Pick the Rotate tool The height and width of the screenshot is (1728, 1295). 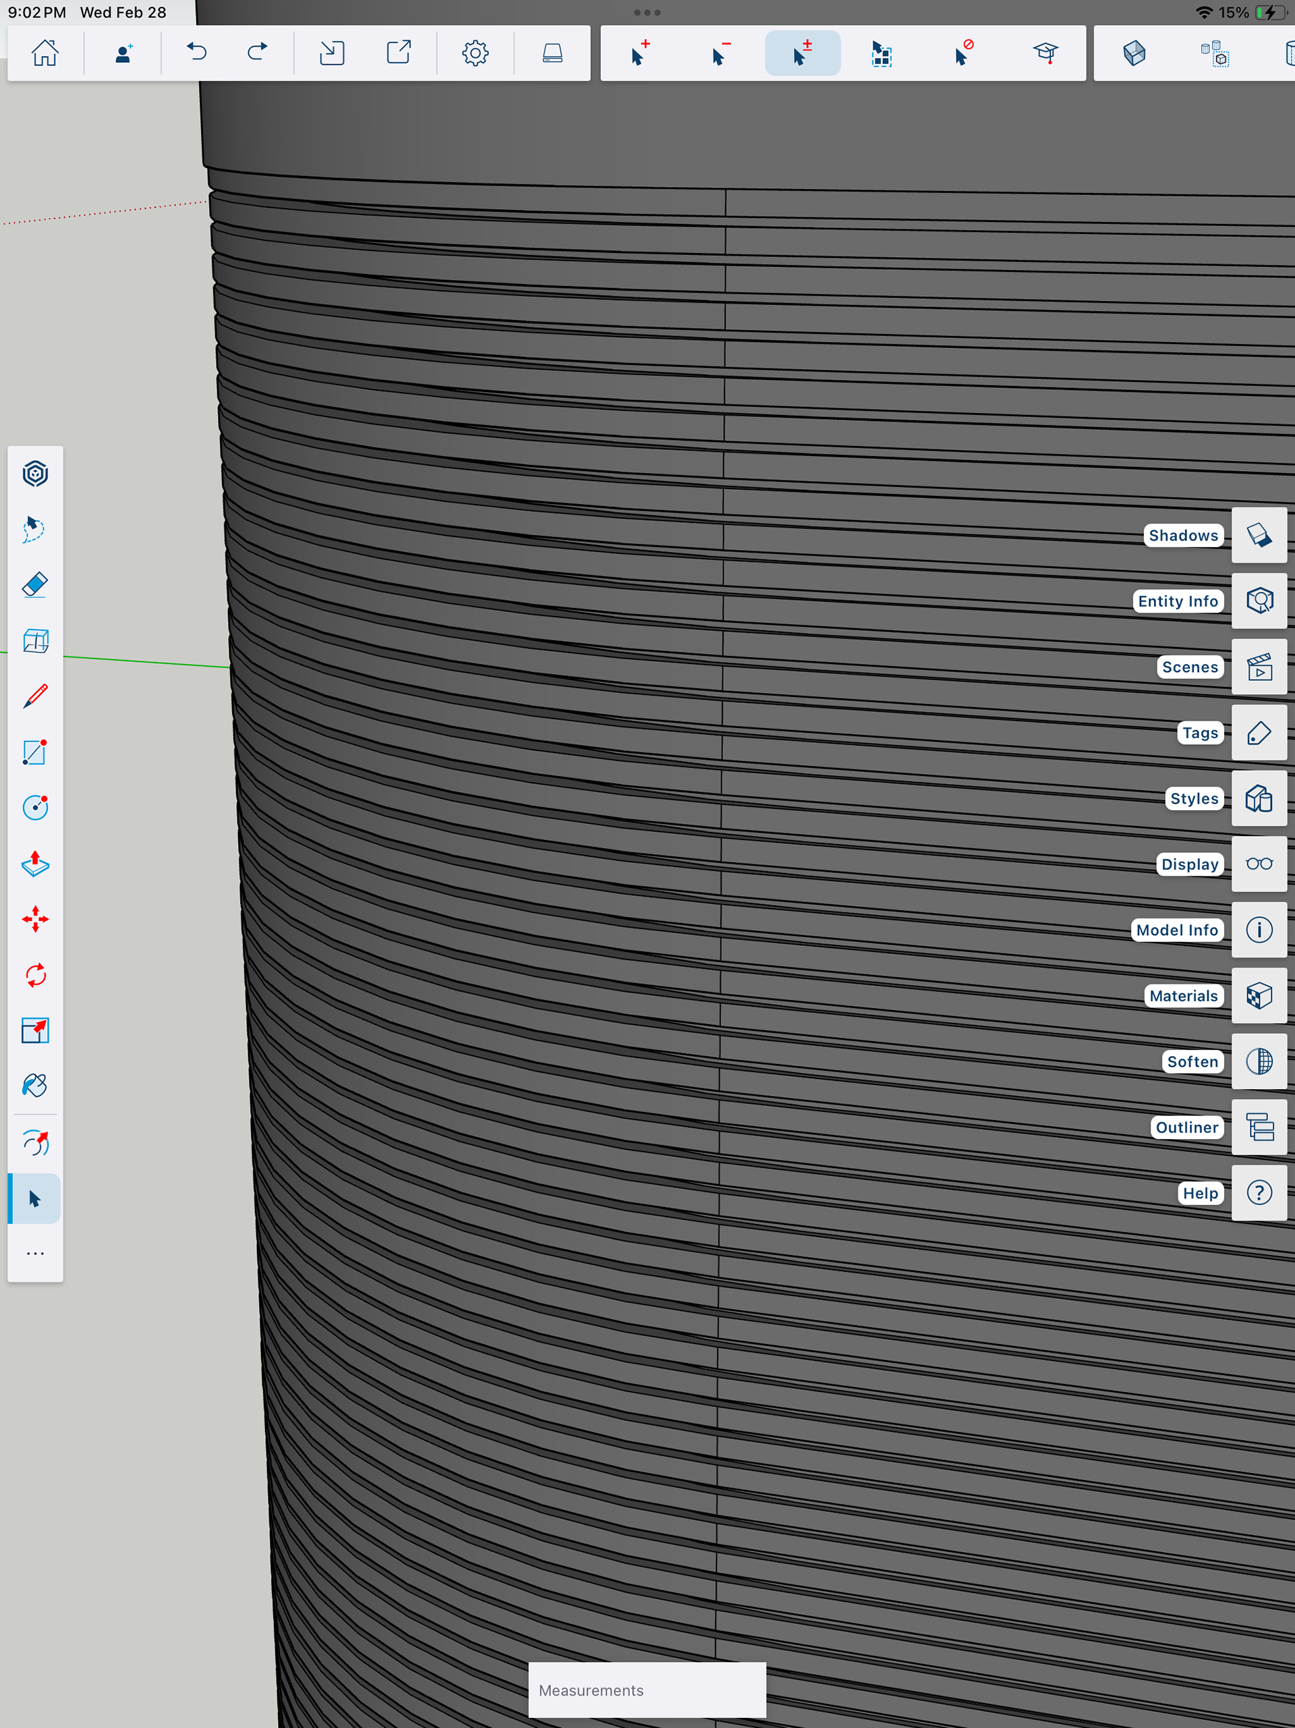pyautogui.click(x=35, y=975)
